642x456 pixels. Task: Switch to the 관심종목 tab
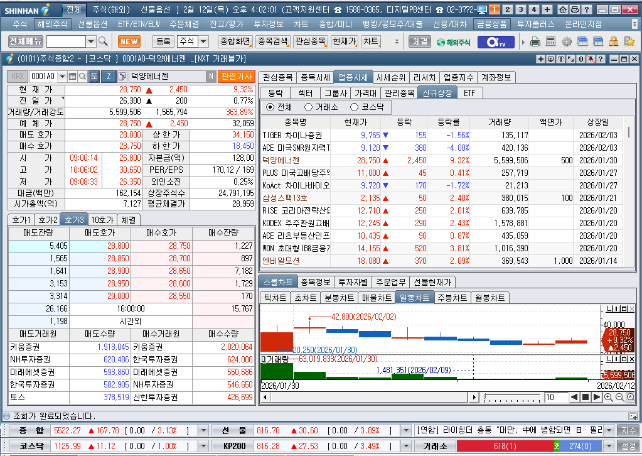point(277,77)
